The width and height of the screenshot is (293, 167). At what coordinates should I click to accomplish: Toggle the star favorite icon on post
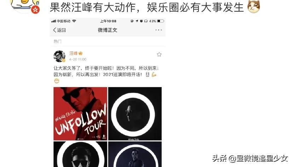pos(159,54)
